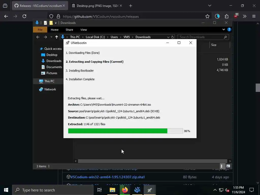The height and width of the screenshot is (195, 260).
Task: Click the Properties icon in Explorer title bar
Action: 45,23
